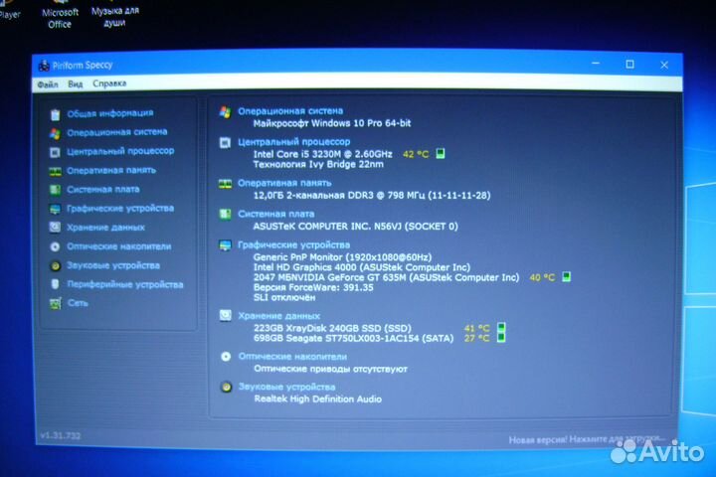
Task: Open the Справка menu
Action: (109, 83)
